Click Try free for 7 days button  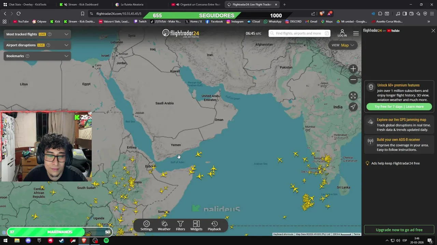click(399, 107)
